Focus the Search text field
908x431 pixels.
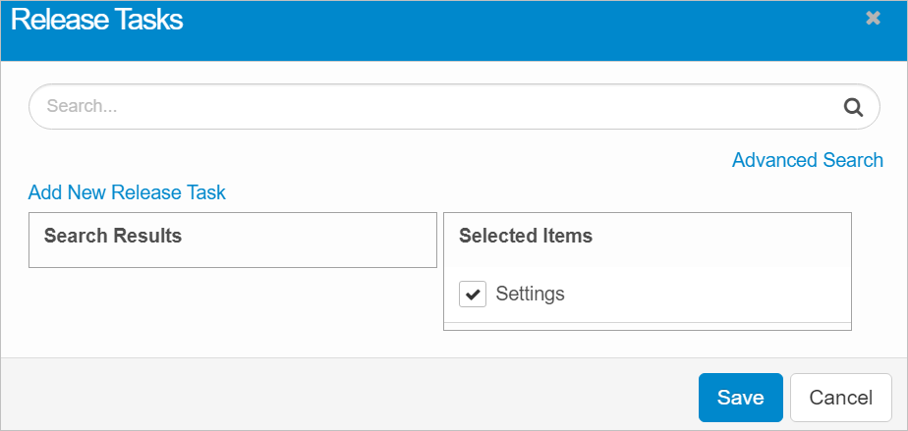[x=432, y=107]
